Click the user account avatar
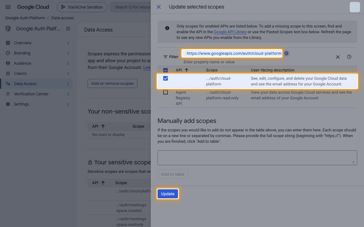 (355, 7)
